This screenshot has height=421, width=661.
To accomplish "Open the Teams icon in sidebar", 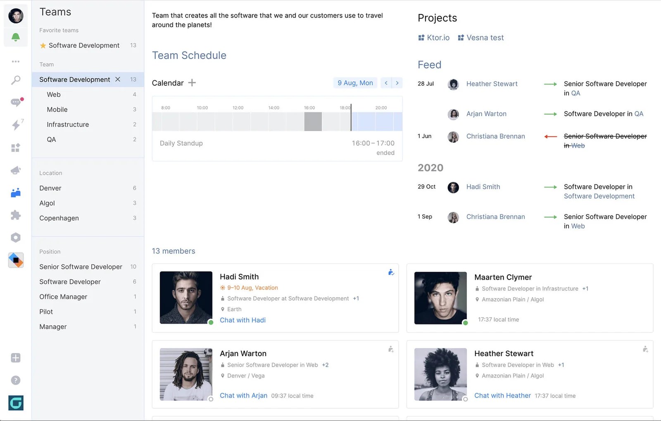I will click(16, 193).
